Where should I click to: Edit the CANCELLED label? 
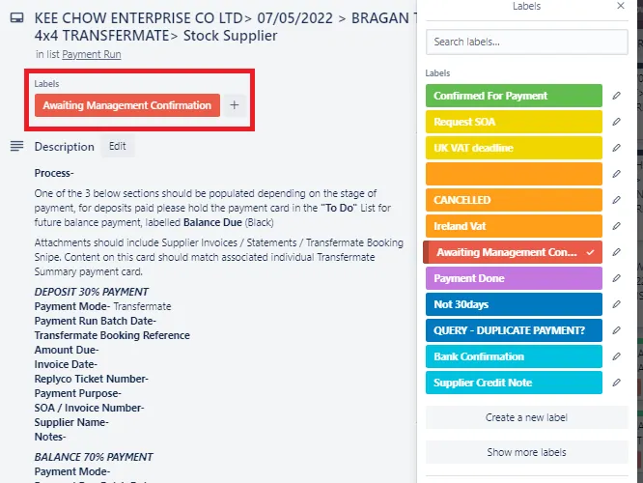point(616,200)
